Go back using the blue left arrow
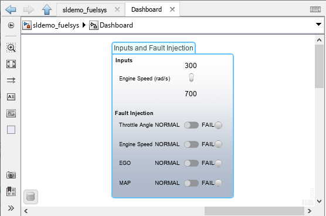The width and height of the screenshot is (326, 216). (x=11, y=9)
